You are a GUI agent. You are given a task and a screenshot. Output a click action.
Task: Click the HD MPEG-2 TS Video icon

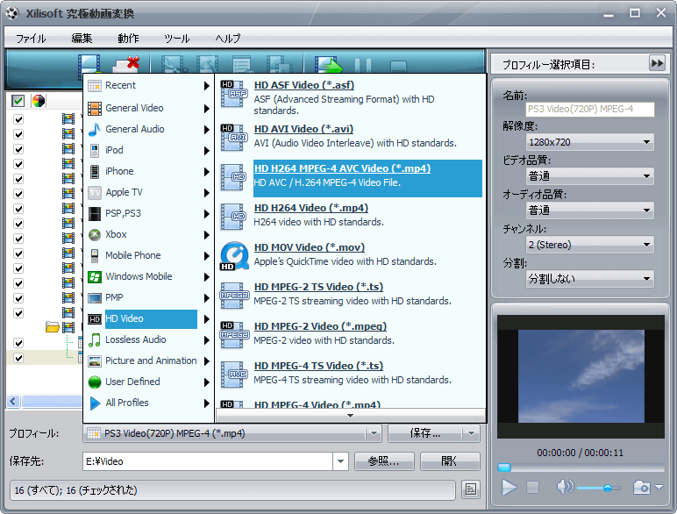click(234, 296)
